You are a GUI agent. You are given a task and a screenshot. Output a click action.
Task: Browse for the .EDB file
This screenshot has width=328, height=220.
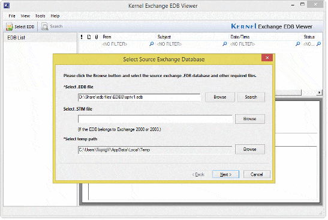(x=220, y=97)
